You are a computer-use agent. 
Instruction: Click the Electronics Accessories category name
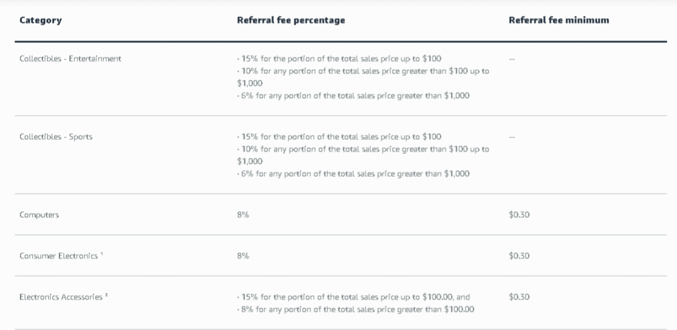pos(61,297)
